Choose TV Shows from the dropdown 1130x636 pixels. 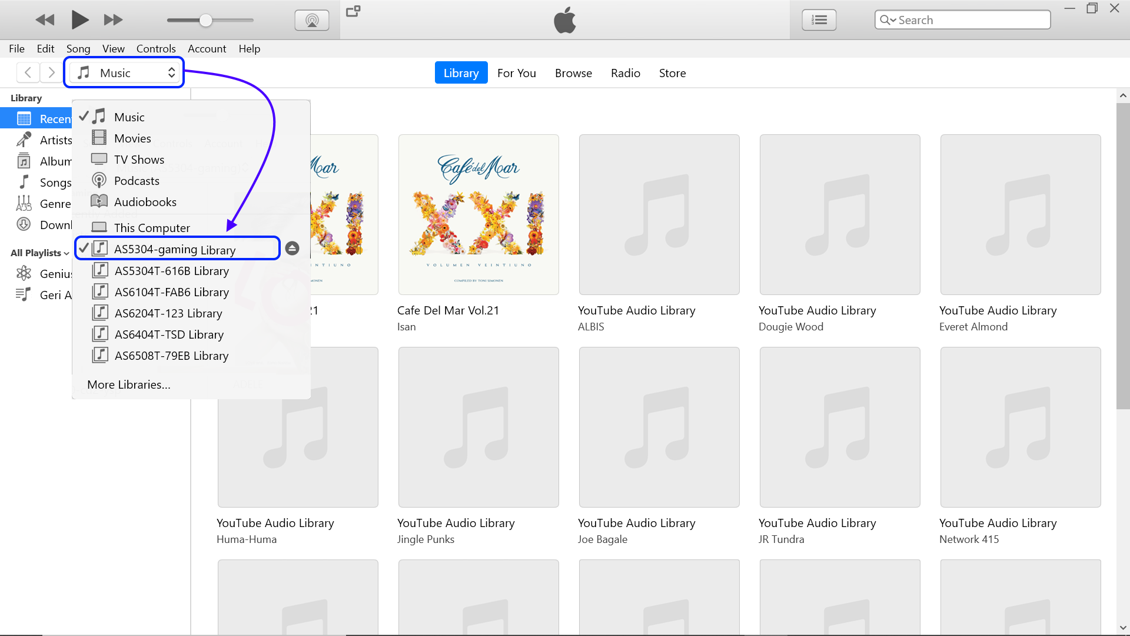(191, 160)
